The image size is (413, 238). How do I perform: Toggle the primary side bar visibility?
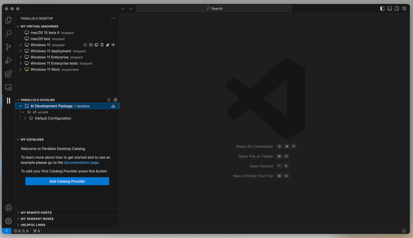point(382,8)
